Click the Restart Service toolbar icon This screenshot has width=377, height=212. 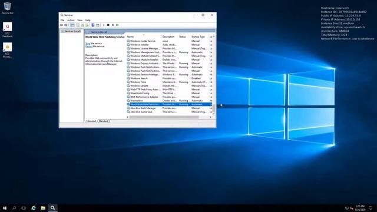(x=117, y=25)
